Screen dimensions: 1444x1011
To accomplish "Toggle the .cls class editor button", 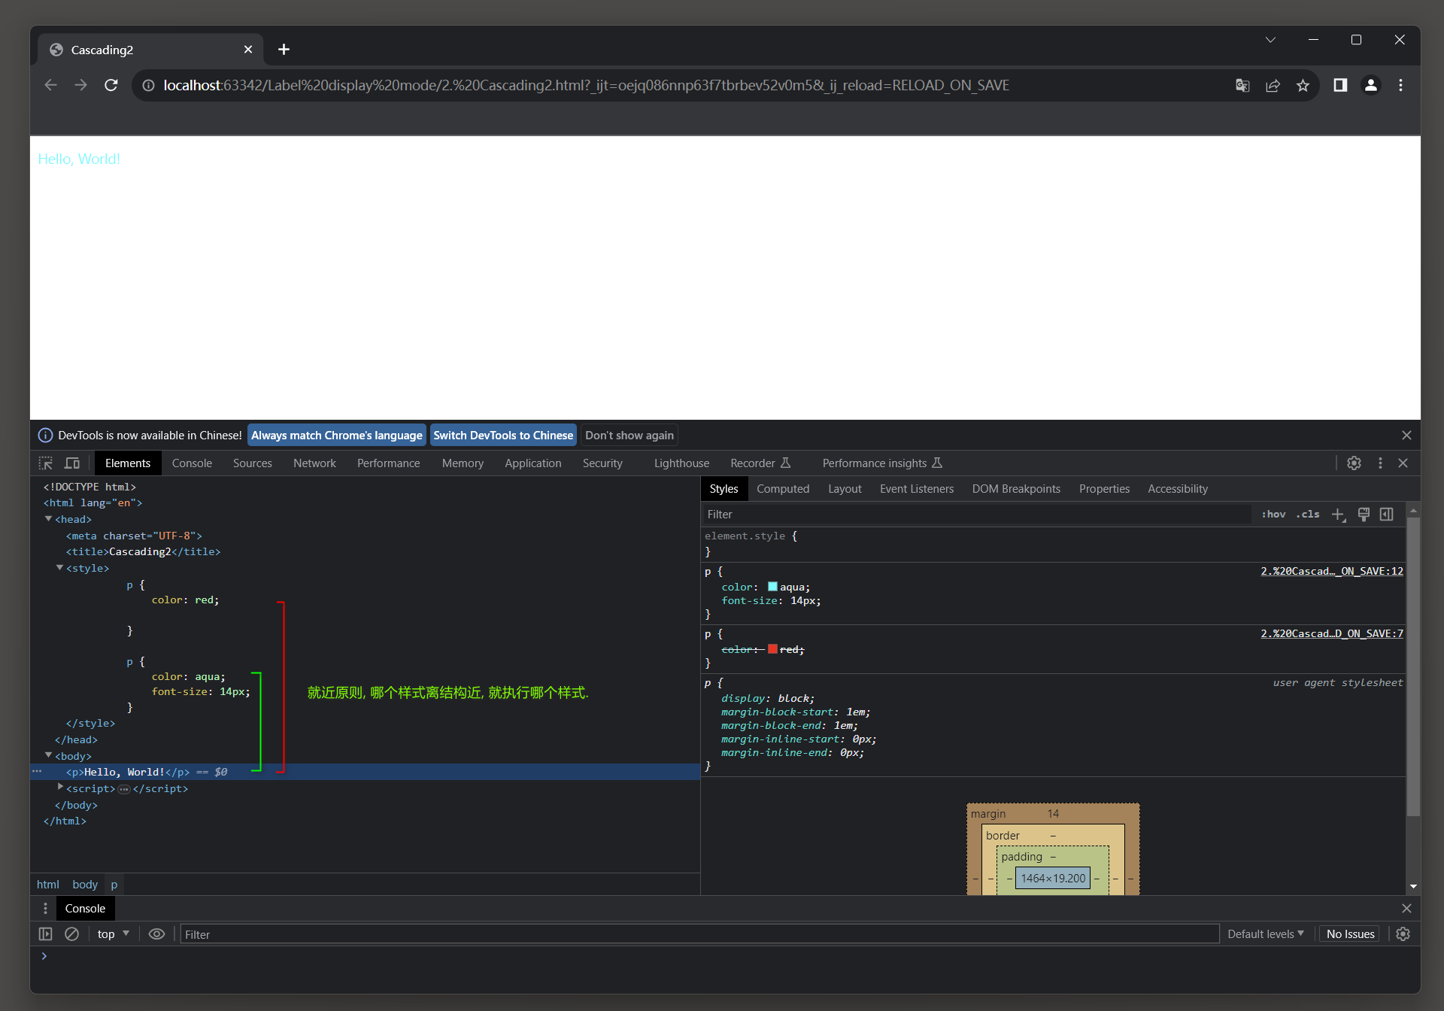I will tap(1307, 515).
